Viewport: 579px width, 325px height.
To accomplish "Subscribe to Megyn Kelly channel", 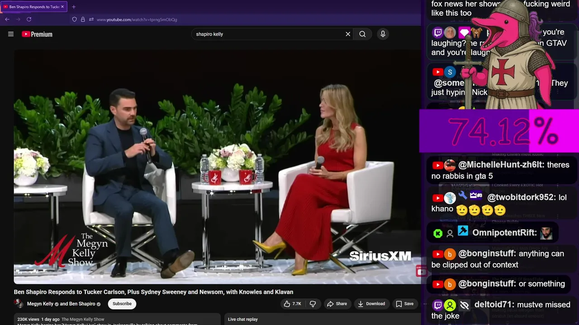I will pyautogui.click(x=122, y=304).
